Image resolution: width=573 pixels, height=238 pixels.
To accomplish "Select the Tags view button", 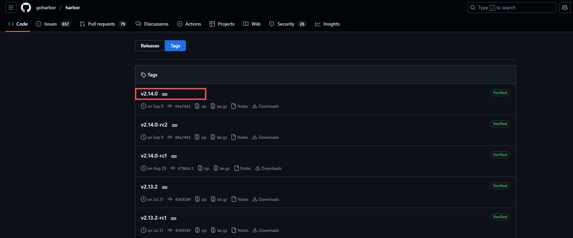I will coord(175,46).
